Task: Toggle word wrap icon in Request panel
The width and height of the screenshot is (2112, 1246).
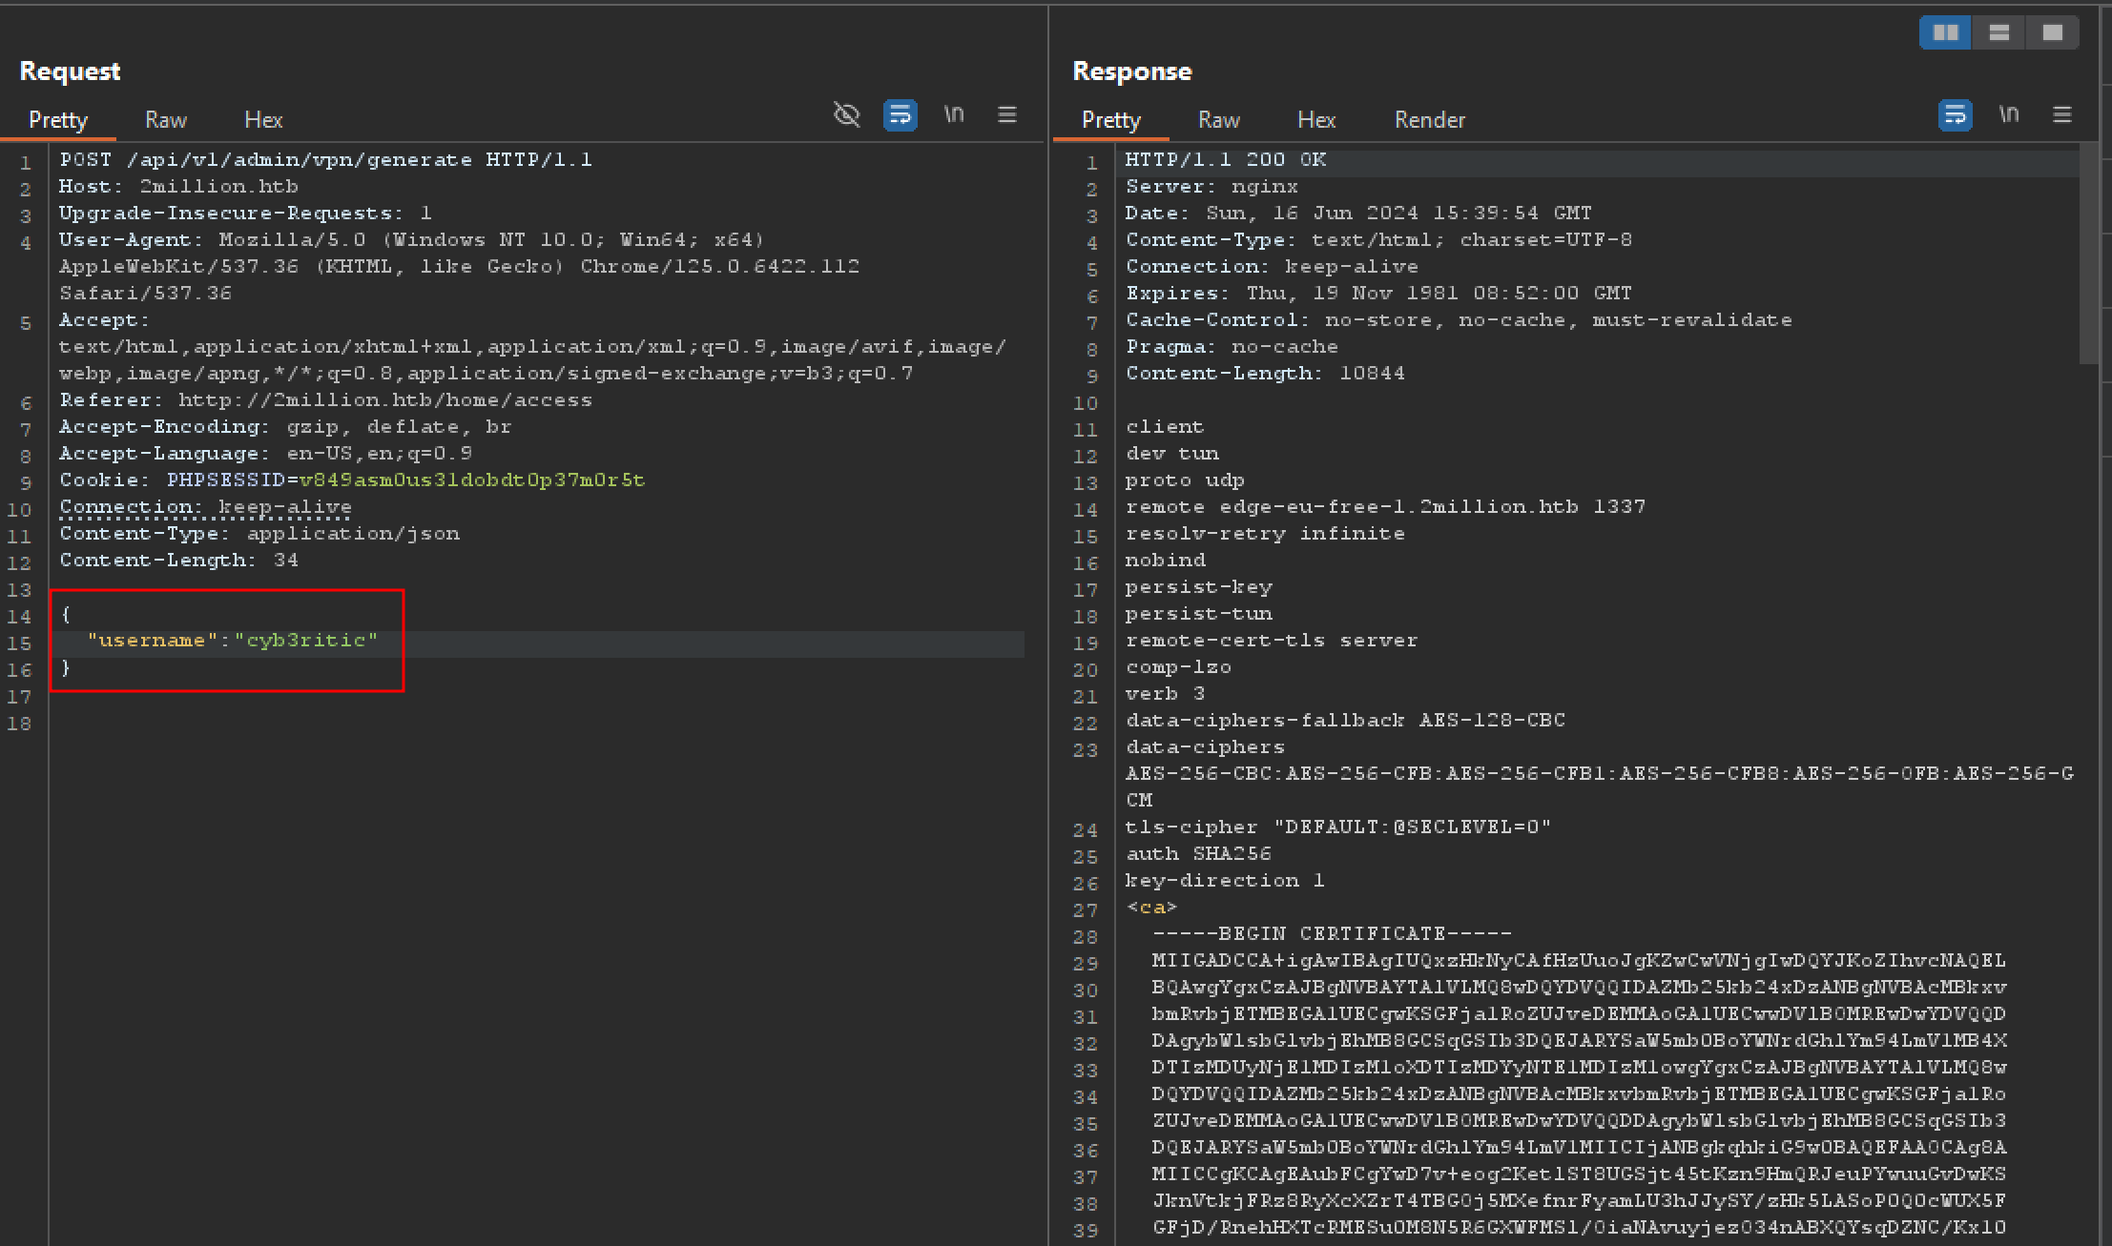Action: coord(900,115)
